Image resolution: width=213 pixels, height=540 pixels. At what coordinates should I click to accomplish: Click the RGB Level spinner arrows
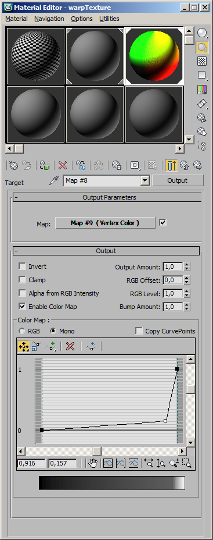click(186, 293)
